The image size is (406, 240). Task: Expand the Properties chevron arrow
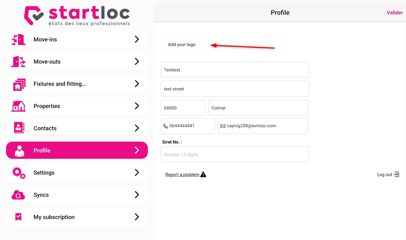point(137,106)
